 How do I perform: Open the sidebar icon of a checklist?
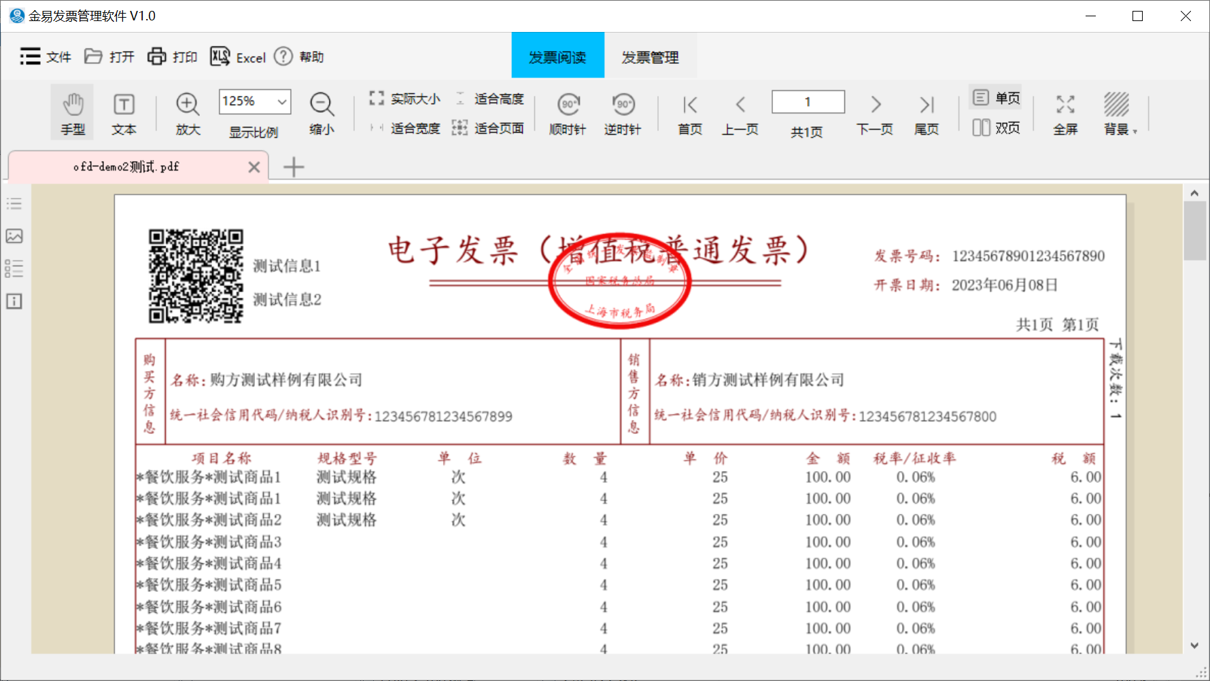click(14, 268)
